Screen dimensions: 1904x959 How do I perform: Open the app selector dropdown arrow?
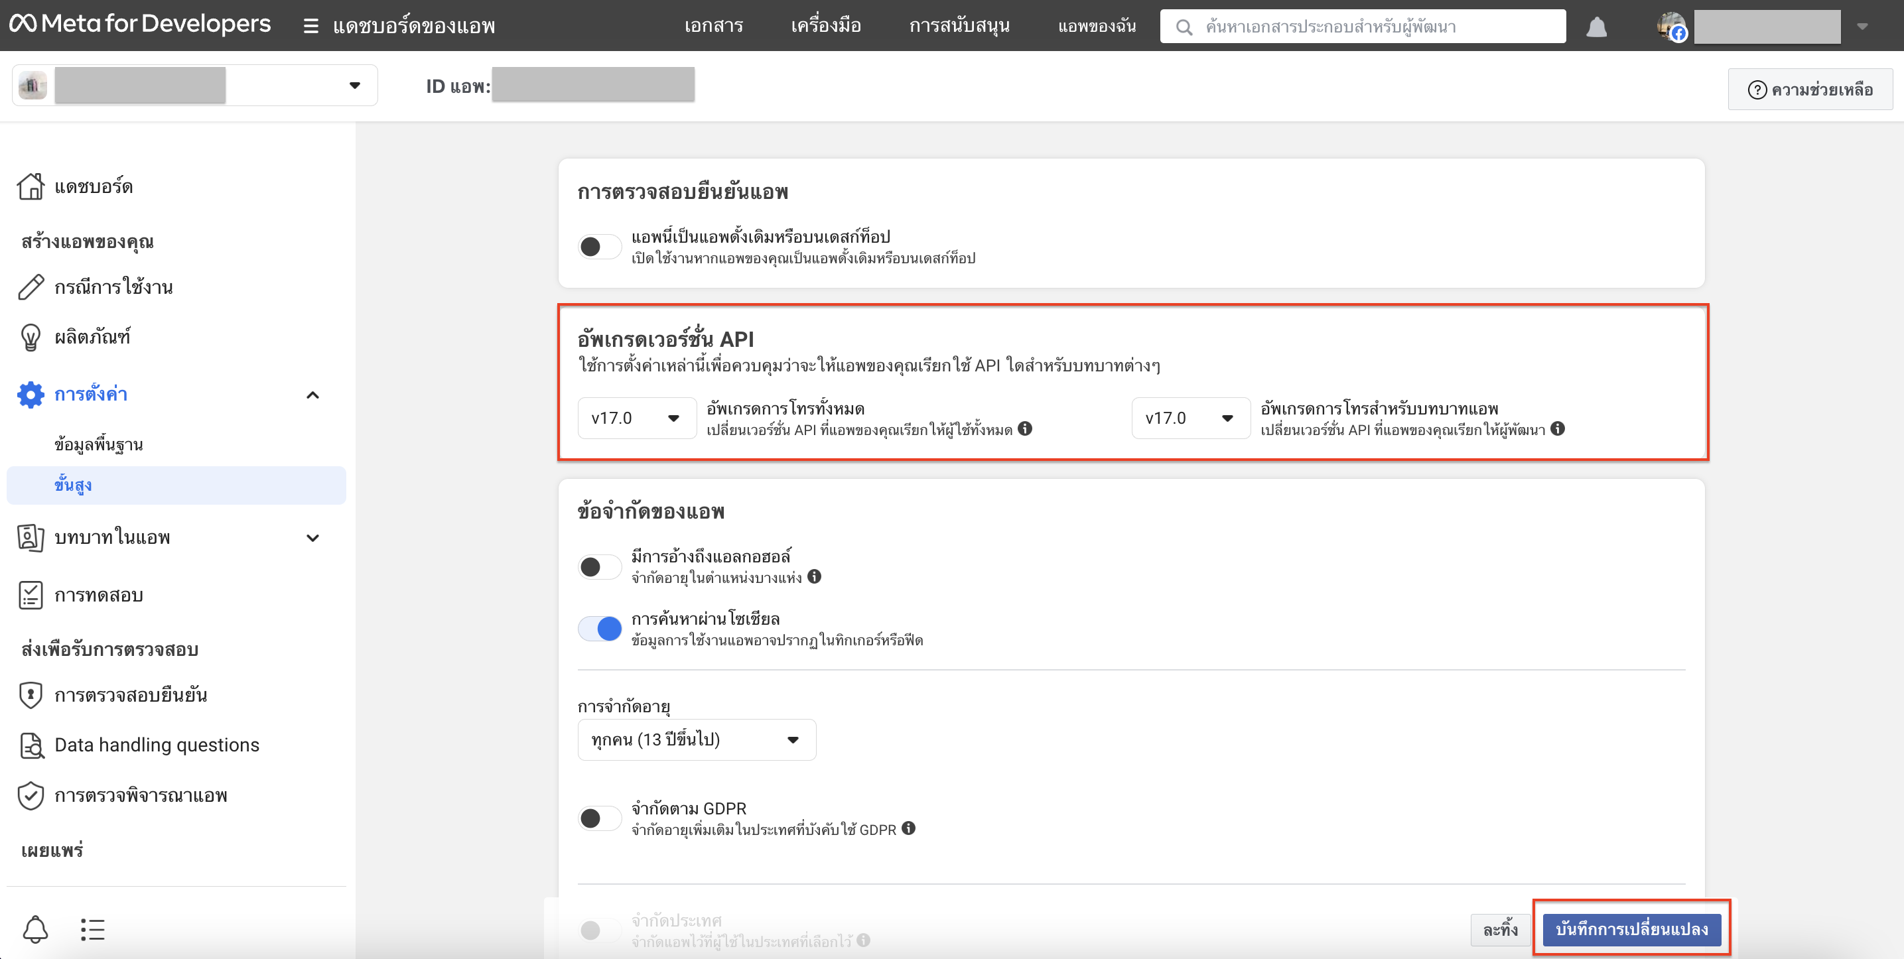(x=355, y=86)
